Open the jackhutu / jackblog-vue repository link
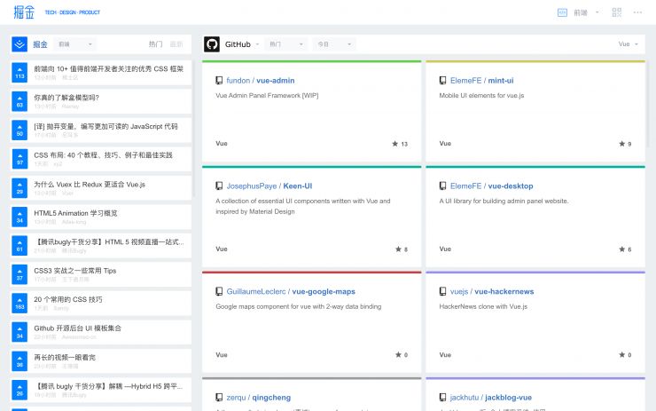This screenshot has width=656, height=411. click(x=491, y=397)
